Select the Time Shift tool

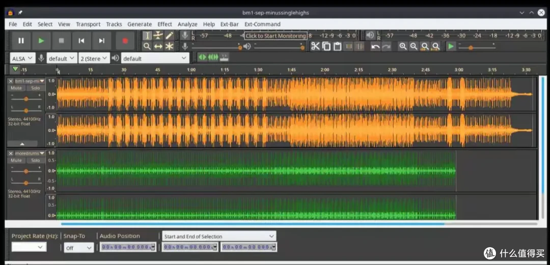click(x=158, y=46)
